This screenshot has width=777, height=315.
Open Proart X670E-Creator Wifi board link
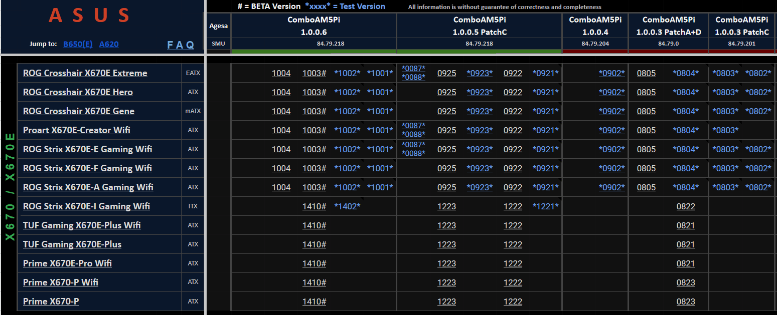coord(77,130)
